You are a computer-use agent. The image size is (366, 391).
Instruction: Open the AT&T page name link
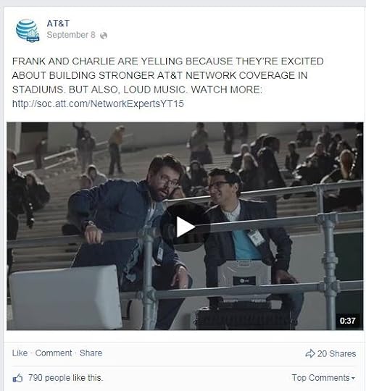click(x=58, y=23)
